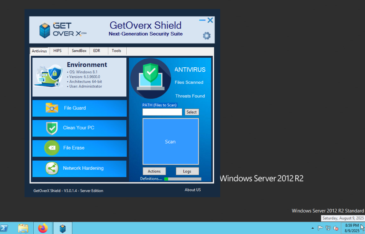Click the Select path button

pyautogui.click(x=192, y=112)
